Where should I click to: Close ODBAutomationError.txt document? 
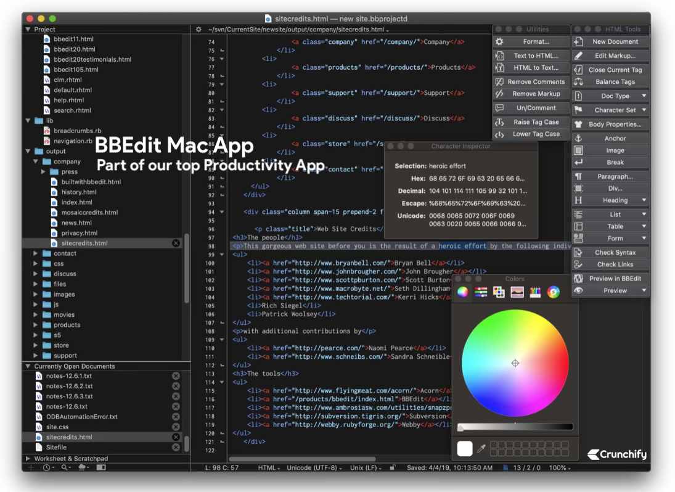pos(176,417)
